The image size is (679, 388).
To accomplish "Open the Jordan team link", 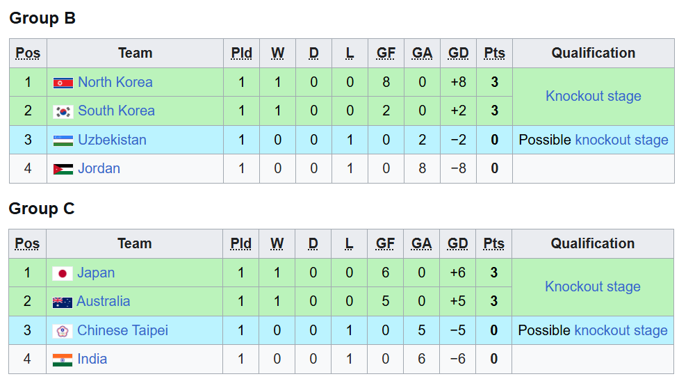I will [99, 168].
